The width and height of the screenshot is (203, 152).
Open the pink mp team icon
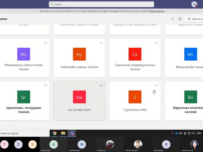[79, 97]
